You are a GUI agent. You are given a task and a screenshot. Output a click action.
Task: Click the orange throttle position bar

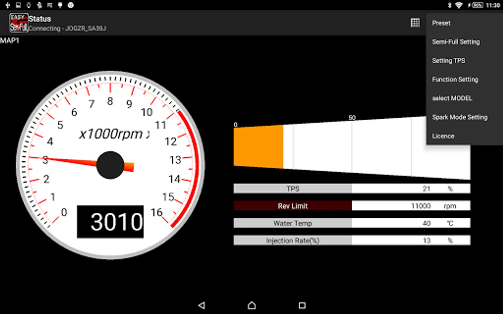(258, 147)
